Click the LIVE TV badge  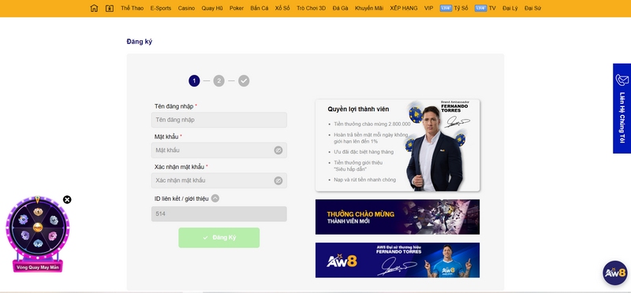point(481,8)
